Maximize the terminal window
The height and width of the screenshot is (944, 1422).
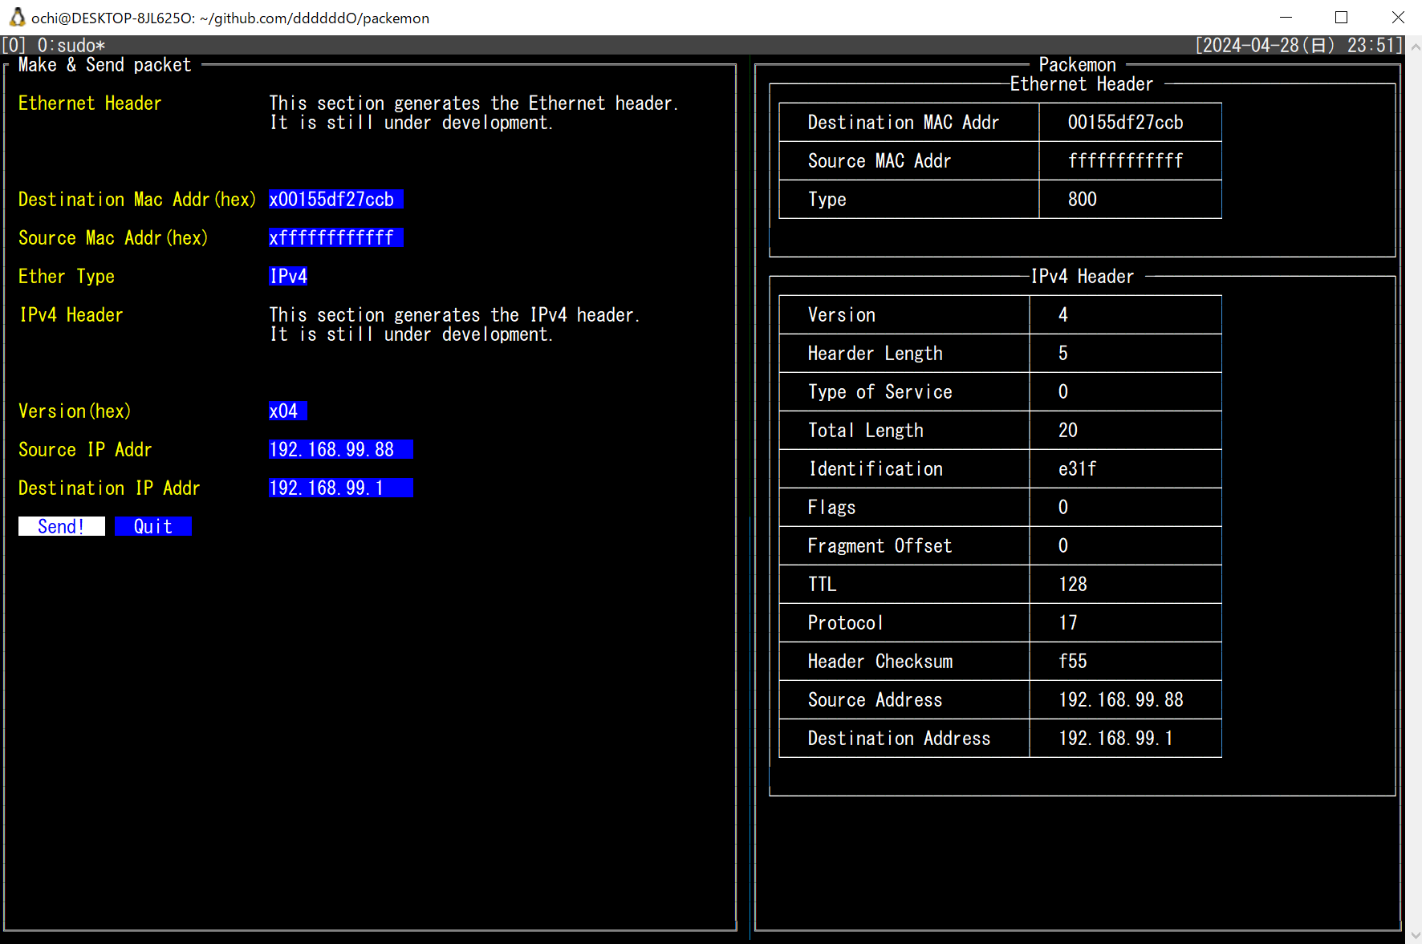1341,17
